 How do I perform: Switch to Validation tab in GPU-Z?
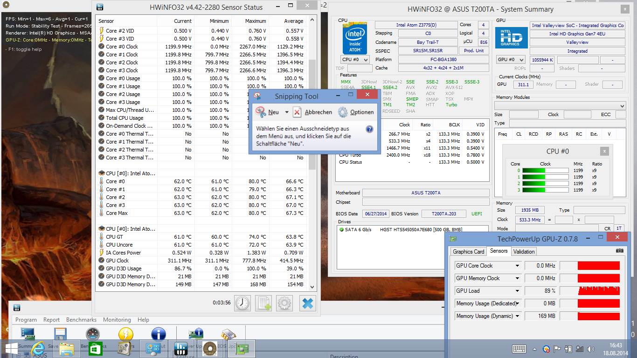[524, 252]
